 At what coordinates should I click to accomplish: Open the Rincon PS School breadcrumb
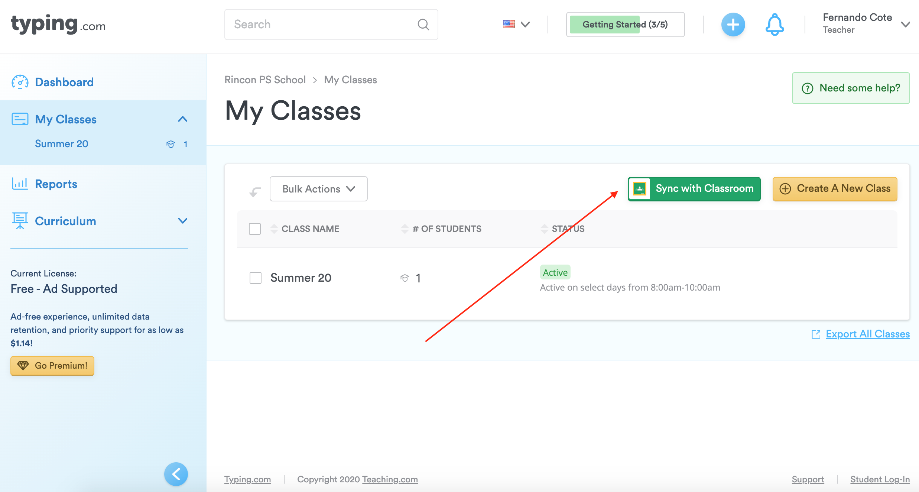tap(265, 80)
